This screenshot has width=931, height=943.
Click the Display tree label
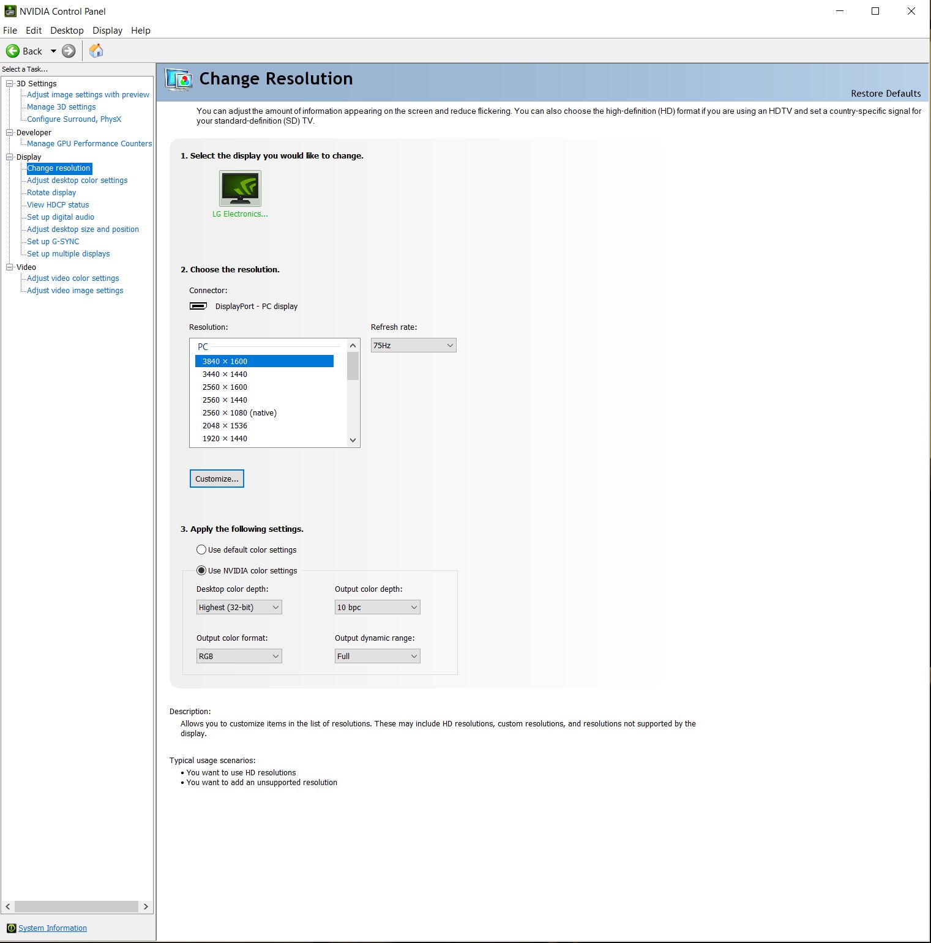[29, 157]
